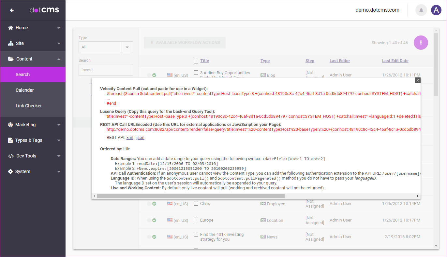This screenshot has width=447, height=257.
Task: Open Calendar in the Content submenu
Action: (x=25, y=90)
